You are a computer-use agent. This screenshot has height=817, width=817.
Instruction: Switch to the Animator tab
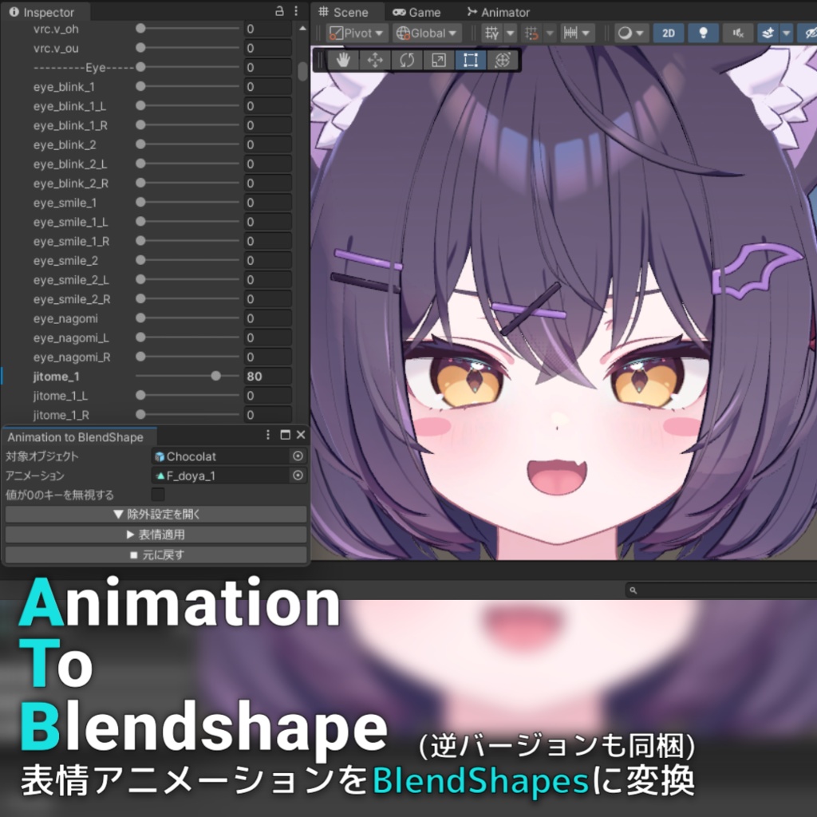point(498,12)
